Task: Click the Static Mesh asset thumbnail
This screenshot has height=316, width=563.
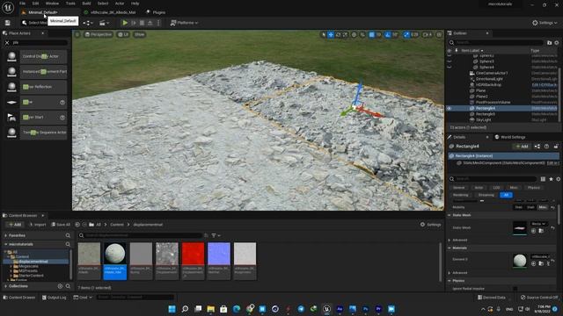Action: 520,228
